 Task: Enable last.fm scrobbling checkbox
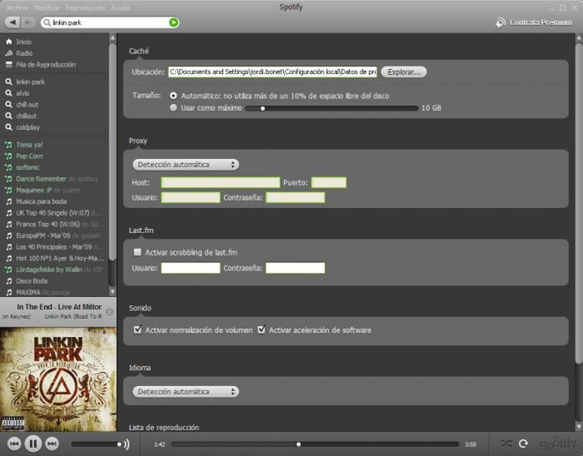pyautogui.click(x=138, y=252)
